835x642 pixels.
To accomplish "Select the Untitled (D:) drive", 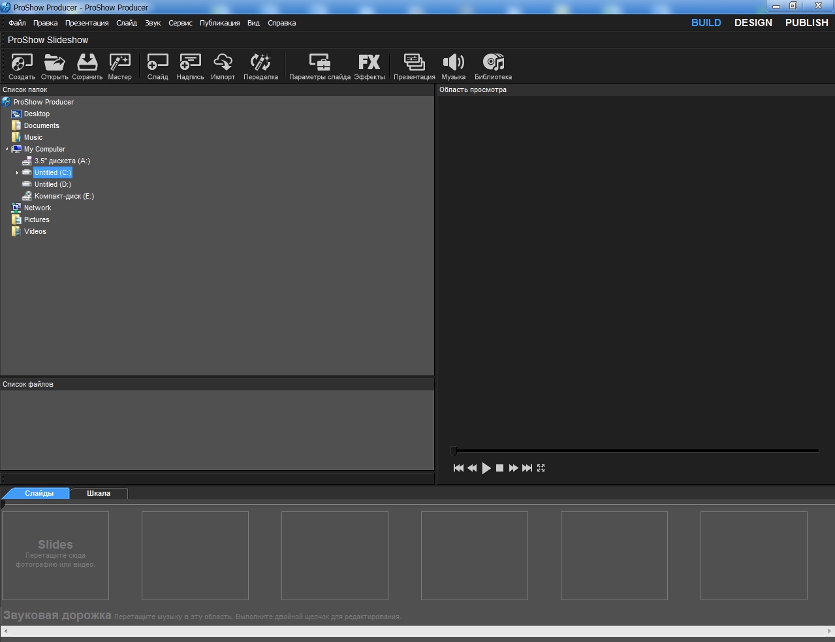I will pos(53,184).
